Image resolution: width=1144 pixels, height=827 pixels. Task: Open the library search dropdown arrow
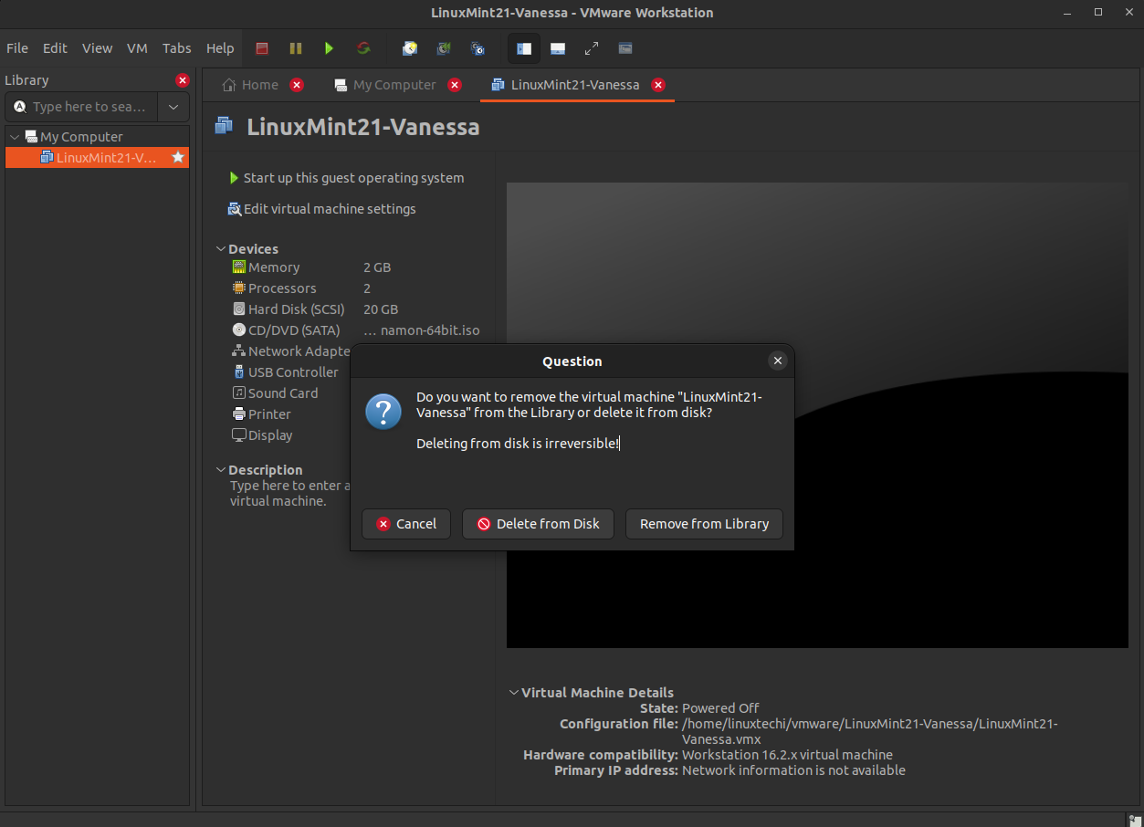[173, 107]
